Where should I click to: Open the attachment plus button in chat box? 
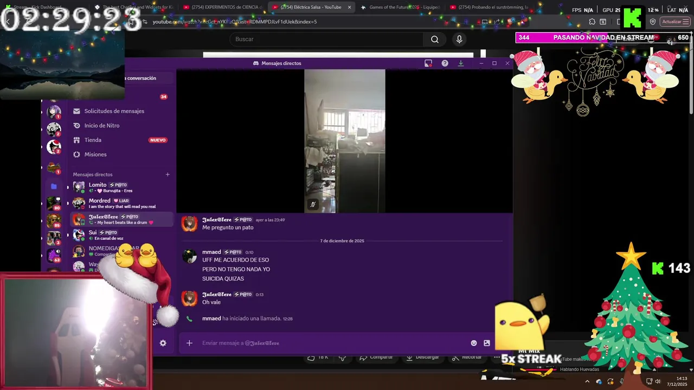coord(189,343)
